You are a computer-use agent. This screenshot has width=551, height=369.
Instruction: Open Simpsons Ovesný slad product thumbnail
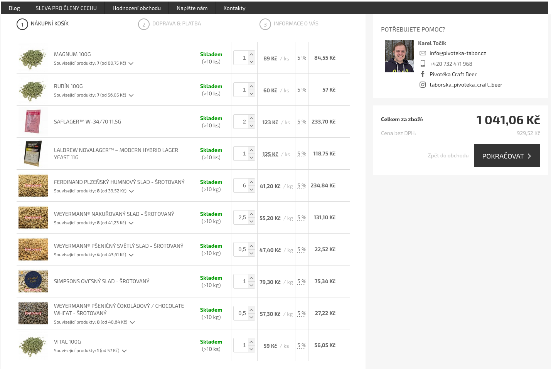(33, 282)
